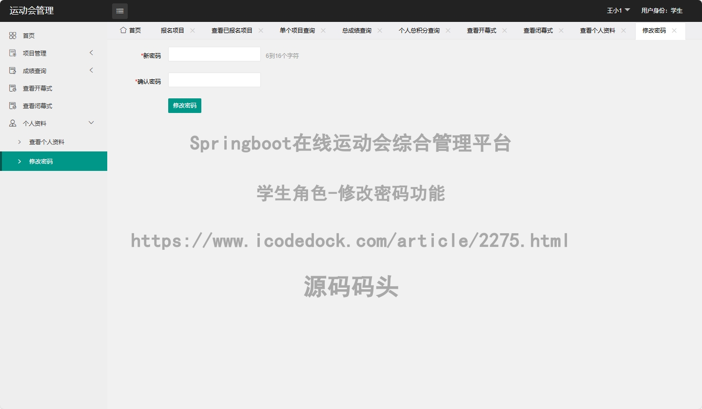702x409 pixels.
Task: Expand the 成绩查询 menu chevron
Action: [91, 70]
